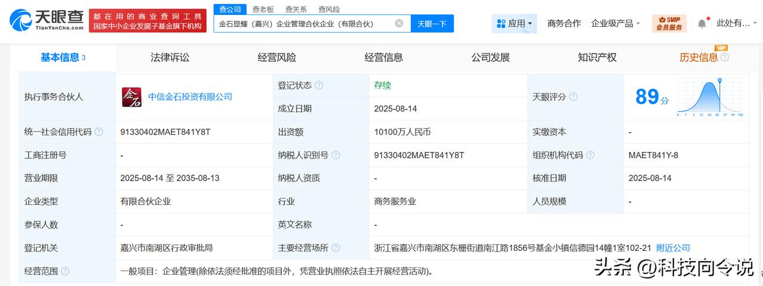Click the help icon beside 天眼评分
The width and height of the screenshot is (763, 286).
tap(573, 97)
